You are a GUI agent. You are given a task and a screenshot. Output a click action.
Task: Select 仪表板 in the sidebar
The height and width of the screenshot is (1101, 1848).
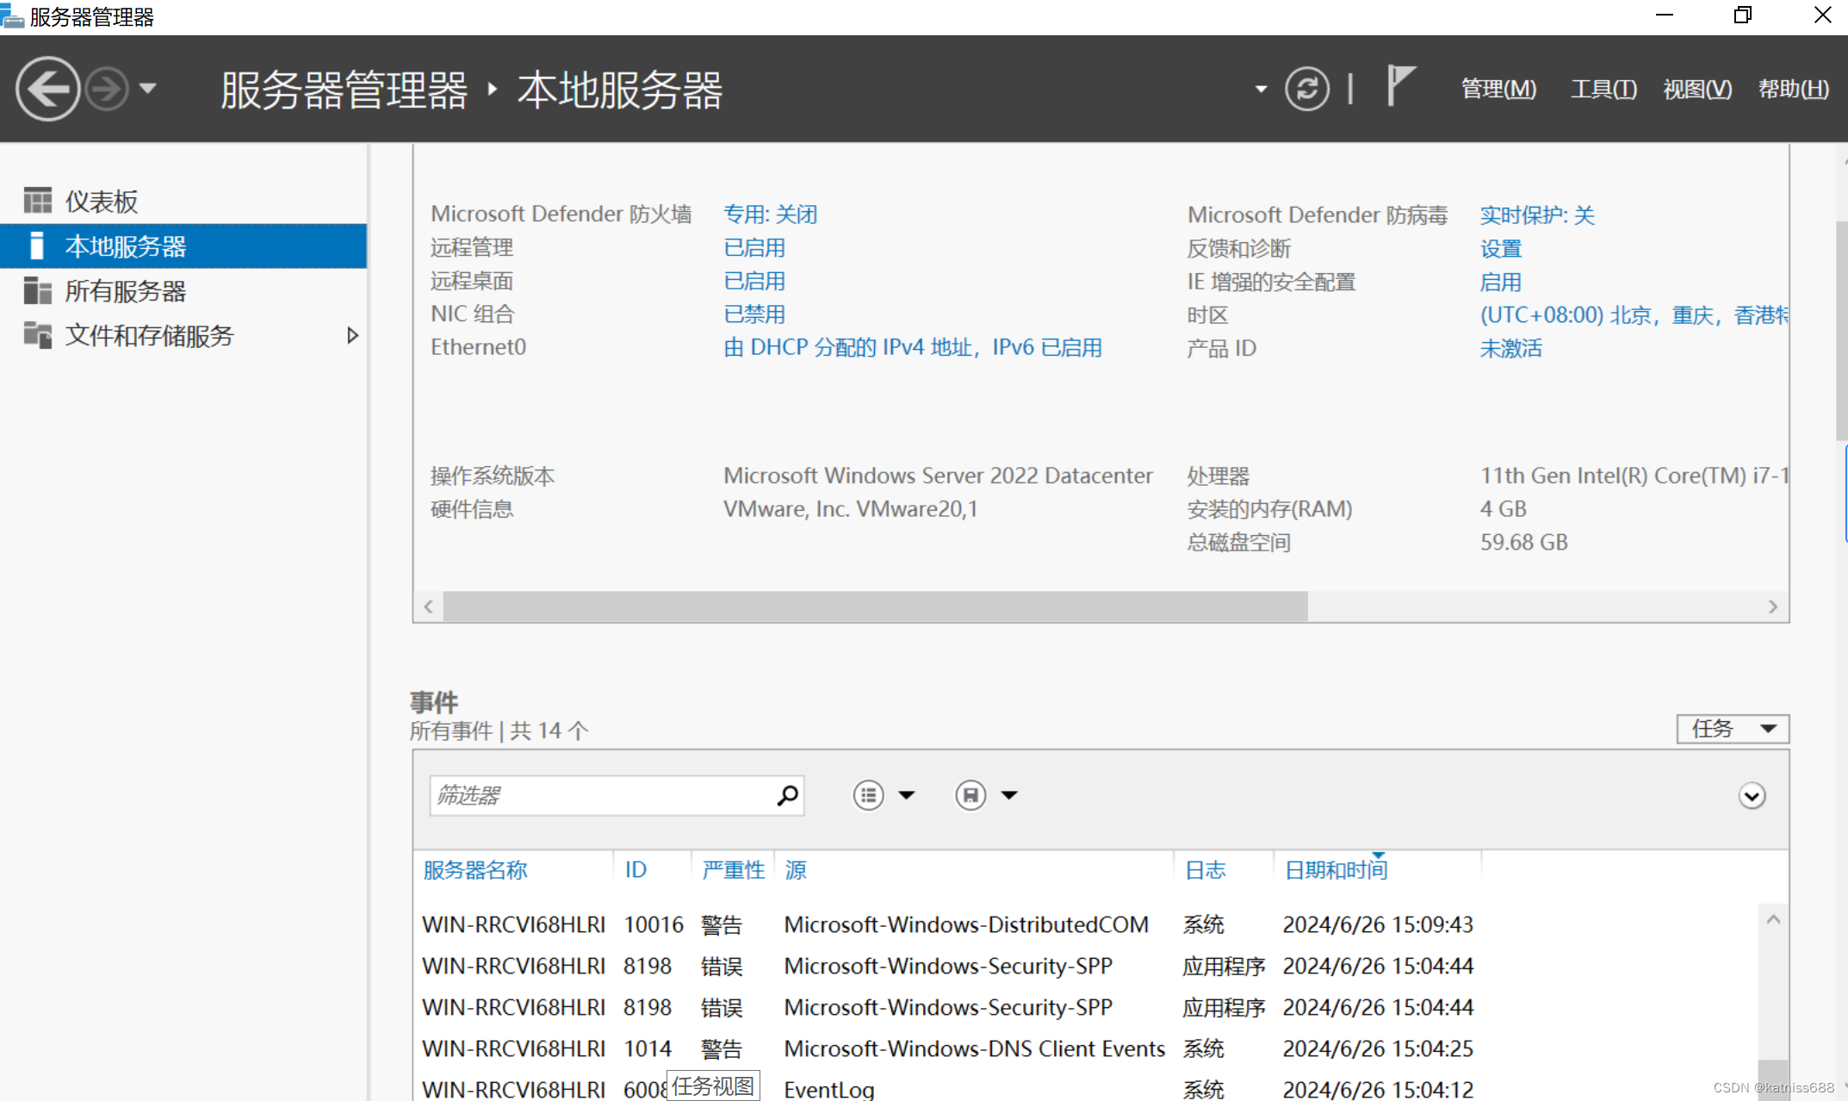click(x=183, y=202)
